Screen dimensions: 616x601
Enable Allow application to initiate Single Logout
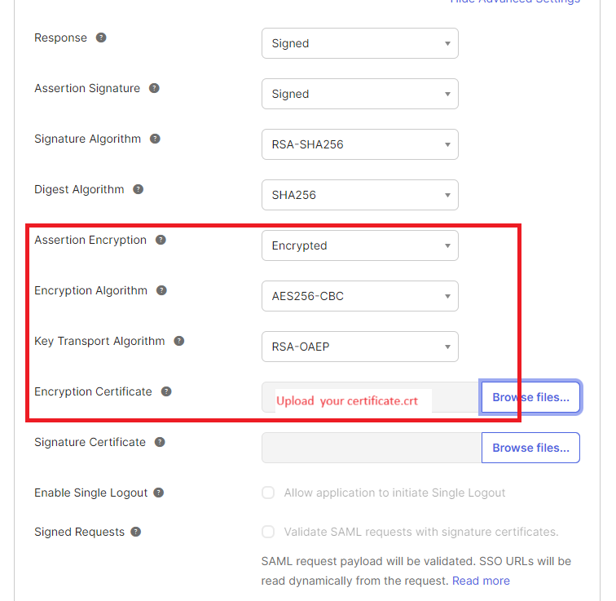click(268, 493)
